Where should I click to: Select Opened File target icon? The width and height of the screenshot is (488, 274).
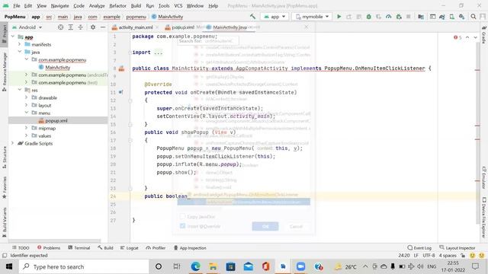click(60, 27)
